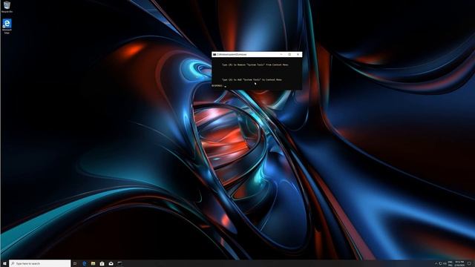Click the 'Add System Tools' instruction line
Image resolution: width=475 pixels, height=267 pixels.
[x=252, y=79]
